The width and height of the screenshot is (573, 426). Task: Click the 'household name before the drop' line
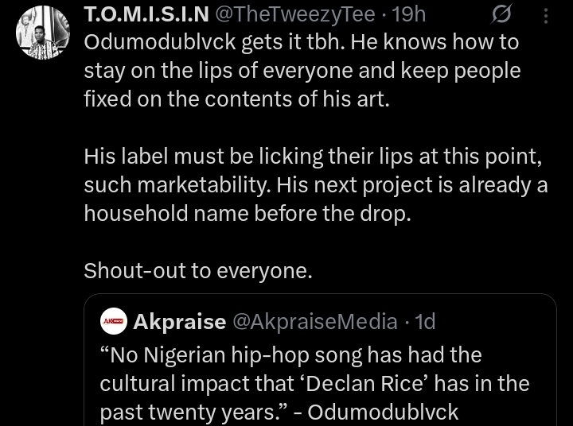(248, 214)
